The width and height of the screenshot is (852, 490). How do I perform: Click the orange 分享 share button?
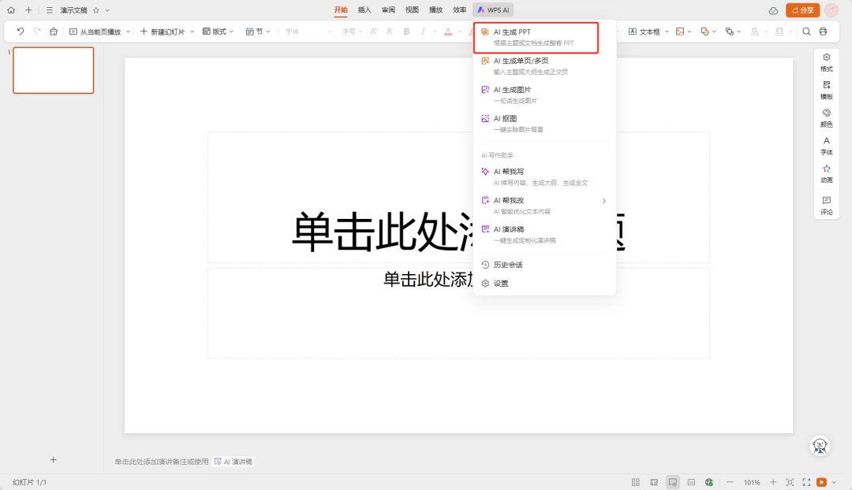[x=805, y=10]
